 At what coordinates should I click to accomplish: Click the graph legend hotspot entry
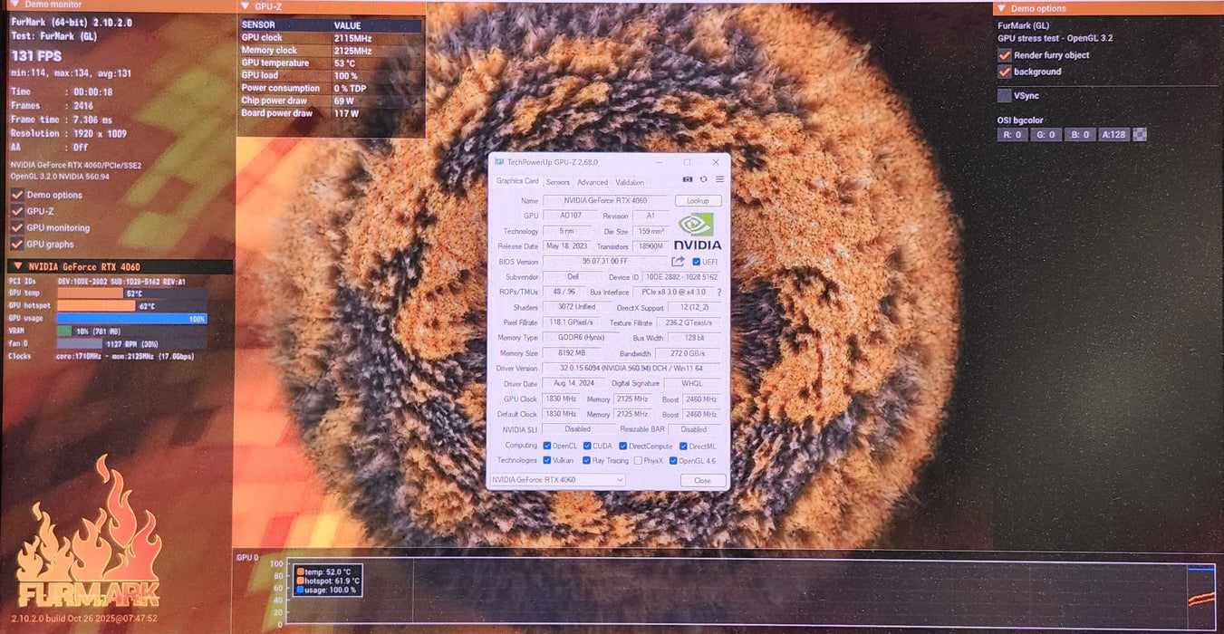pyautogui.click(x=327, y=581)
